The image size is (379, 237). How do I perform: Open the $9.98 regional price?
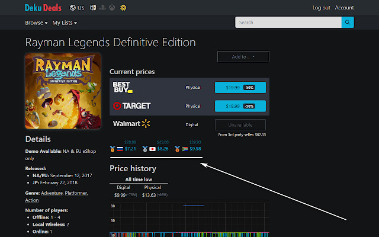pos(195,149)
